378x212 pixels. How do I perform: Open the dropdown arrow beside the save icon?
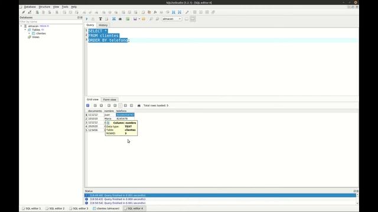[139, 19]
